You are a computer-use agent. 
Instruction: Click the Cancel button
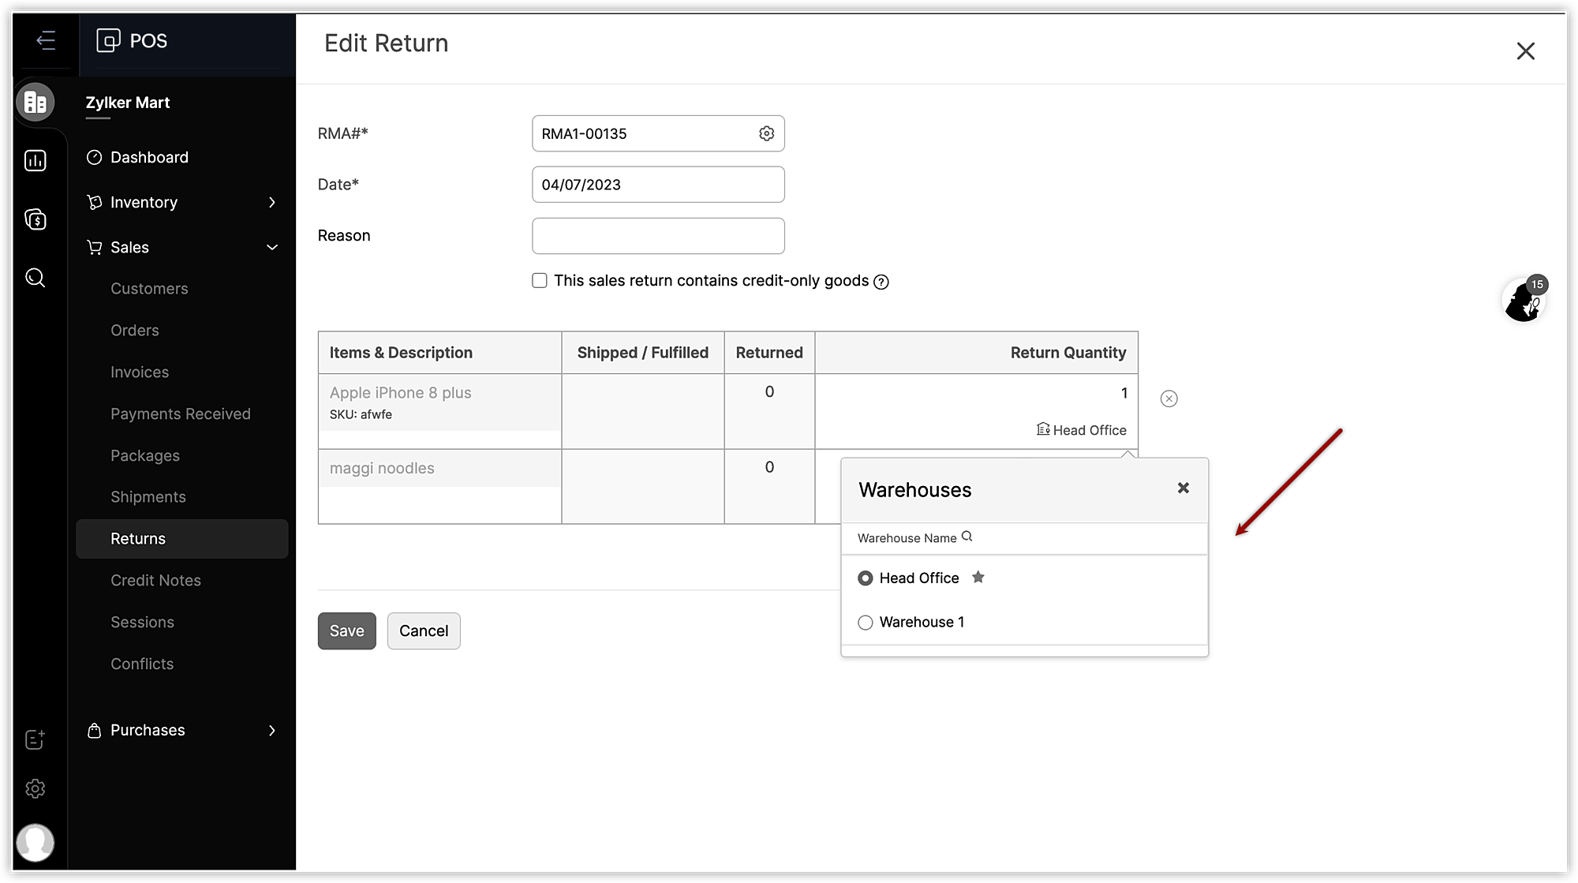[x=424, y=631]
